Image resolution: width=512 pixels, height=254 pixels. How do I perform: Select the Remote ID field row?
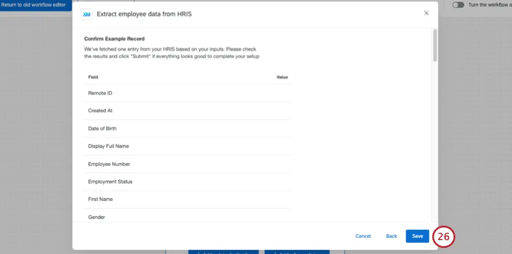tap(187, 93)
